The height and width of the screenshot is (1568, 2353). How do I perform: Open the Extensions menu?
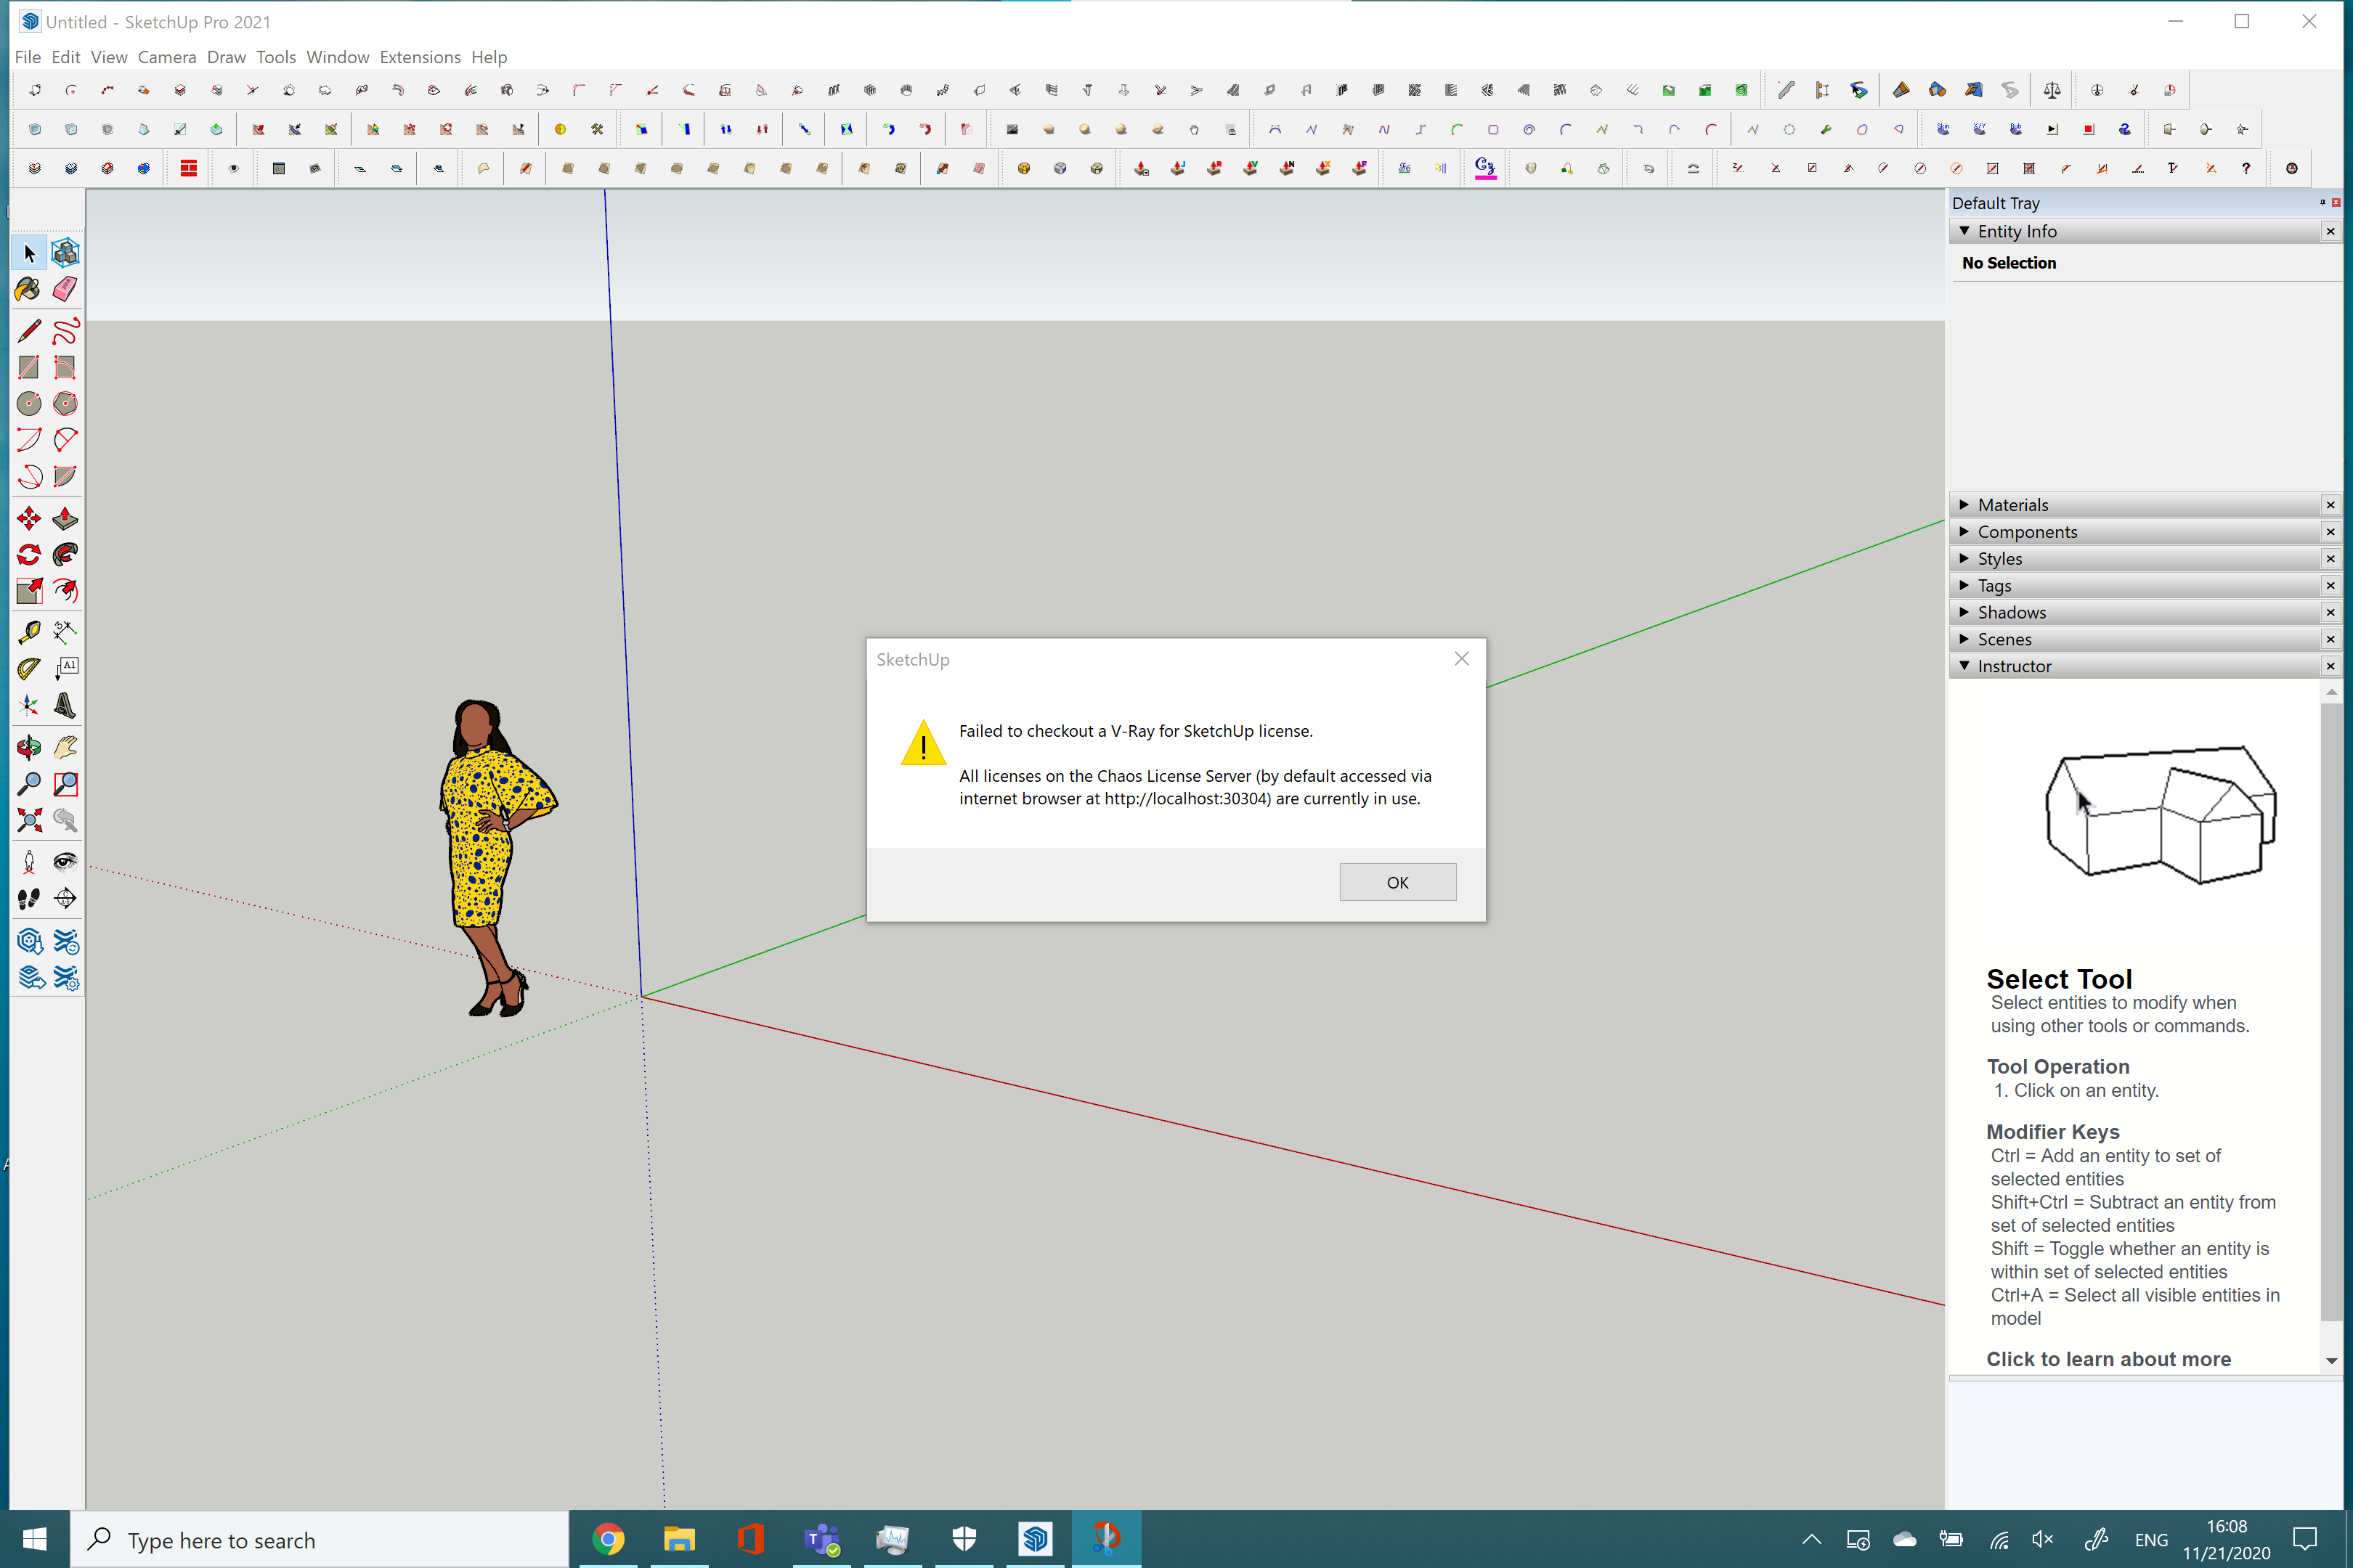(420, 57)
